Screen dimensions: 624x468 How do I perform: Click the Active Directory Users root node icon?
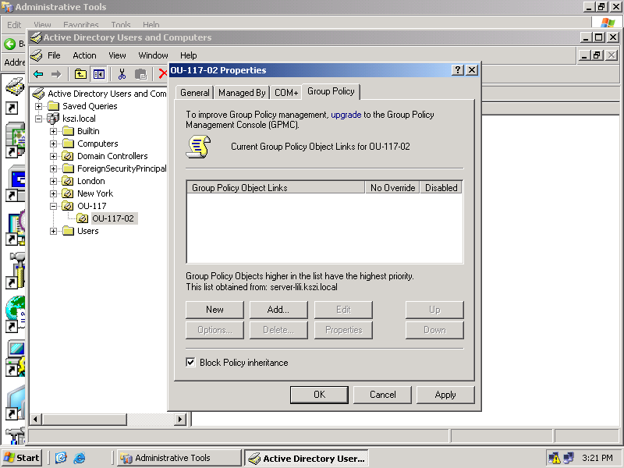coord(38,94)
